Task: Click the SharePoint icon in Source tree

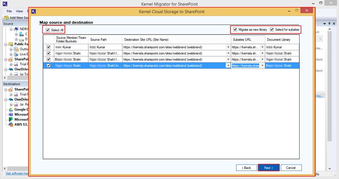Action: click(x=11, y=59)
